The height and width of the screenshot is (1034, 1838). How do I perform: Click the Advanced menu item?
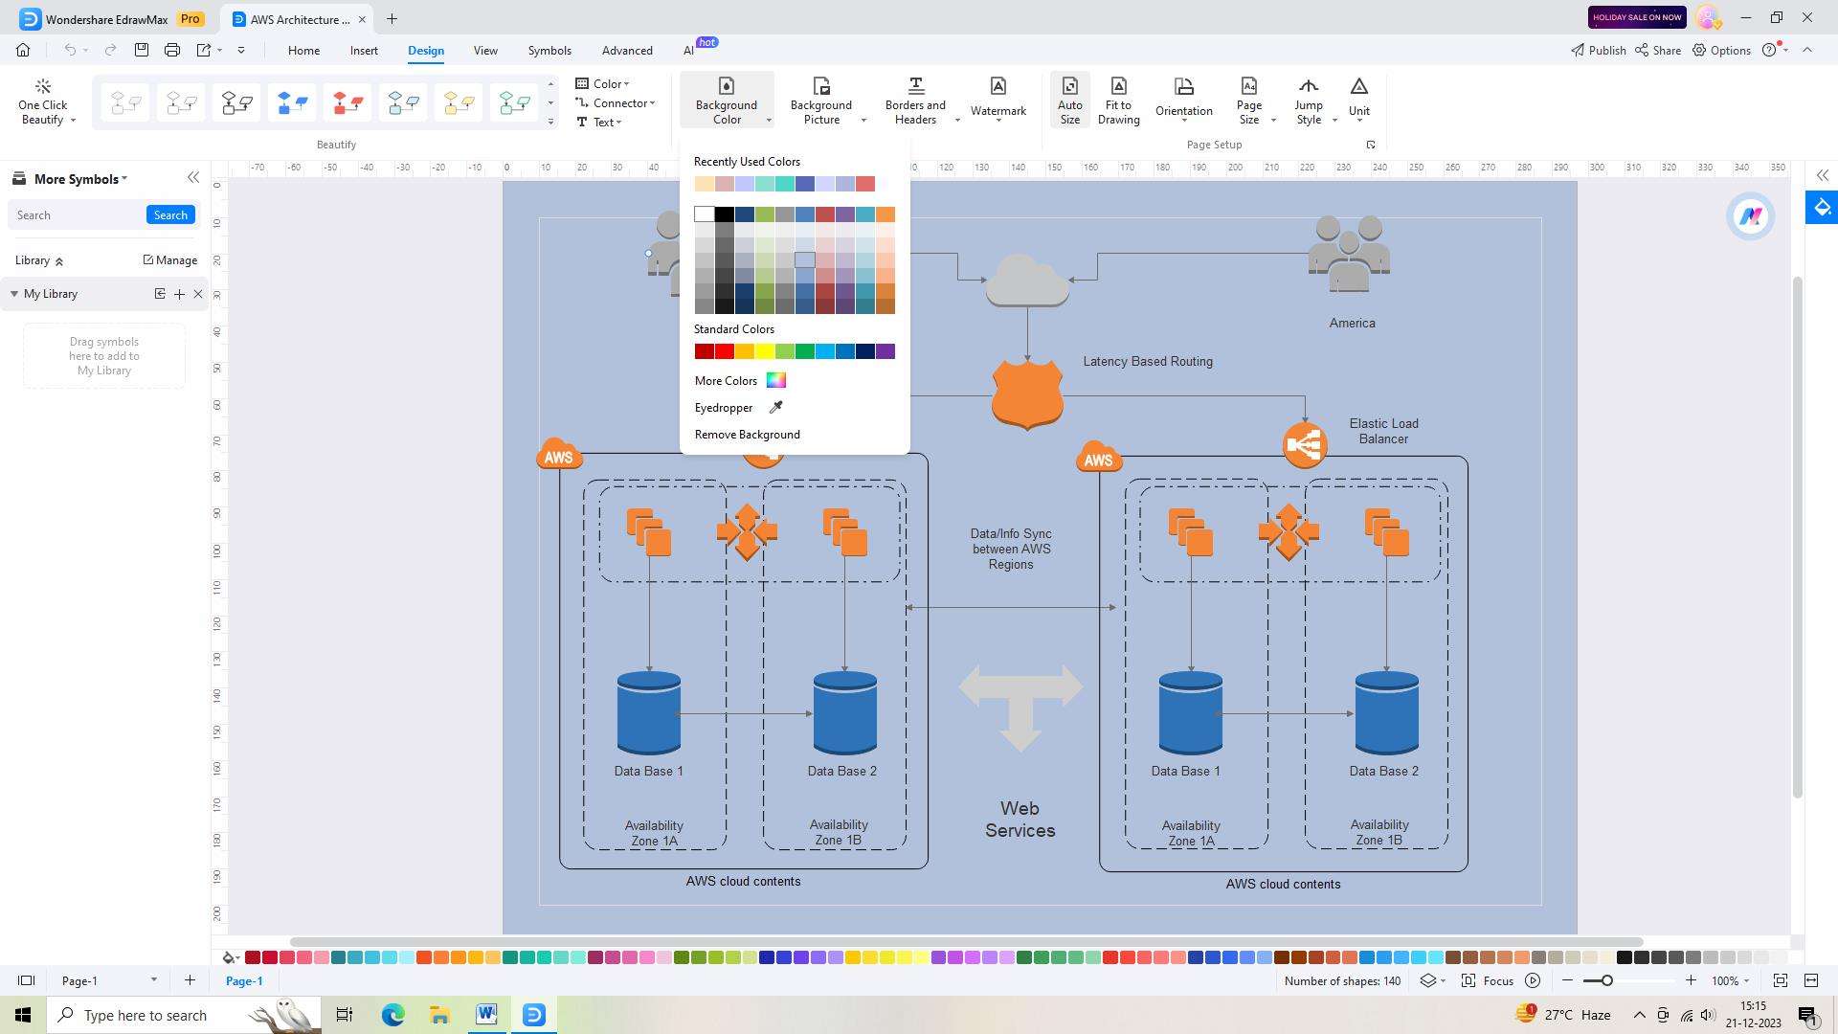pyautogui.click(x=627, y=49)
